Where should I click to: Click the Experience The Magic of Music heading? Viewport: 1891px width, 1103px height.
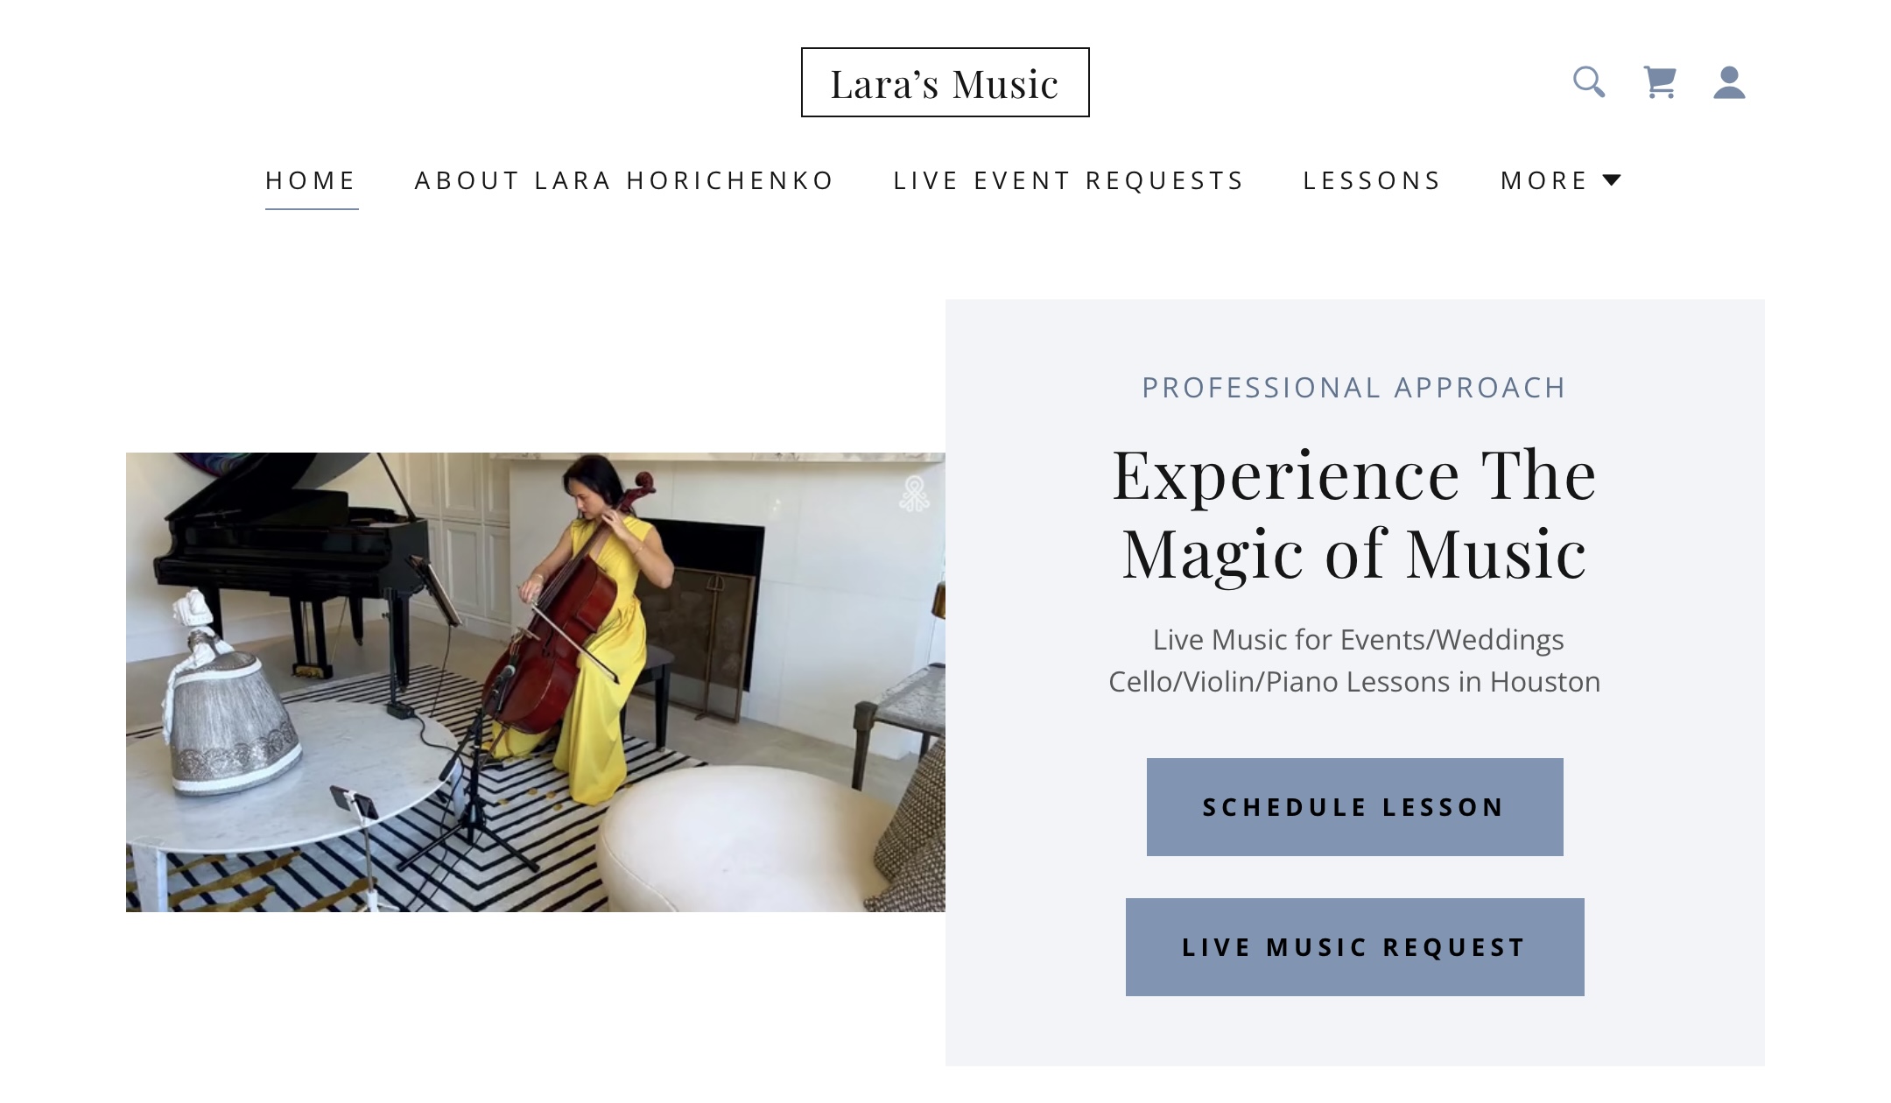[x=1354, y=514]
